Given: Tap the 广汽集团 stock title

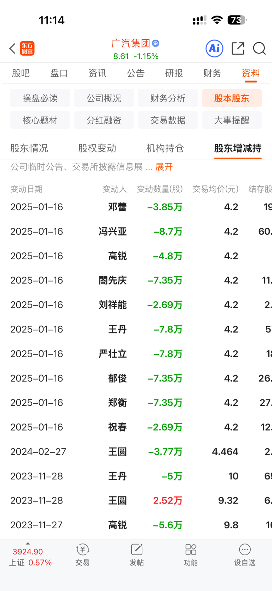Looking at the screenshot, I should [x=131, y=43].
